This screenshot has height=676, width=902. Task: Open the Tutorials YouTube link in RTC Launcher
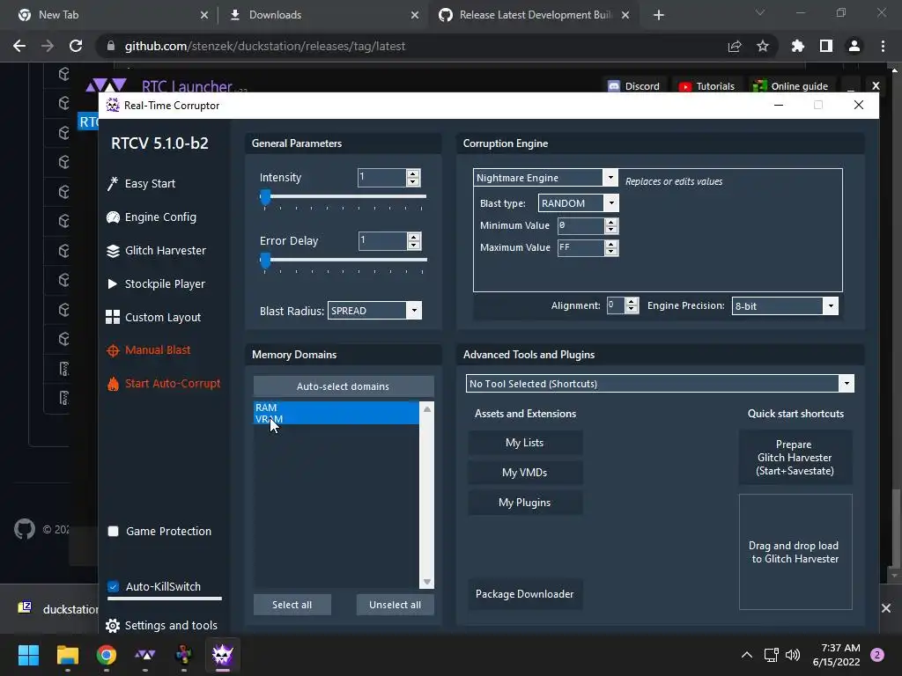[707, 86]
